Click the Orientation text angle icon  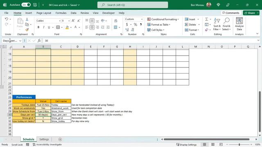(x=103, y=21)
